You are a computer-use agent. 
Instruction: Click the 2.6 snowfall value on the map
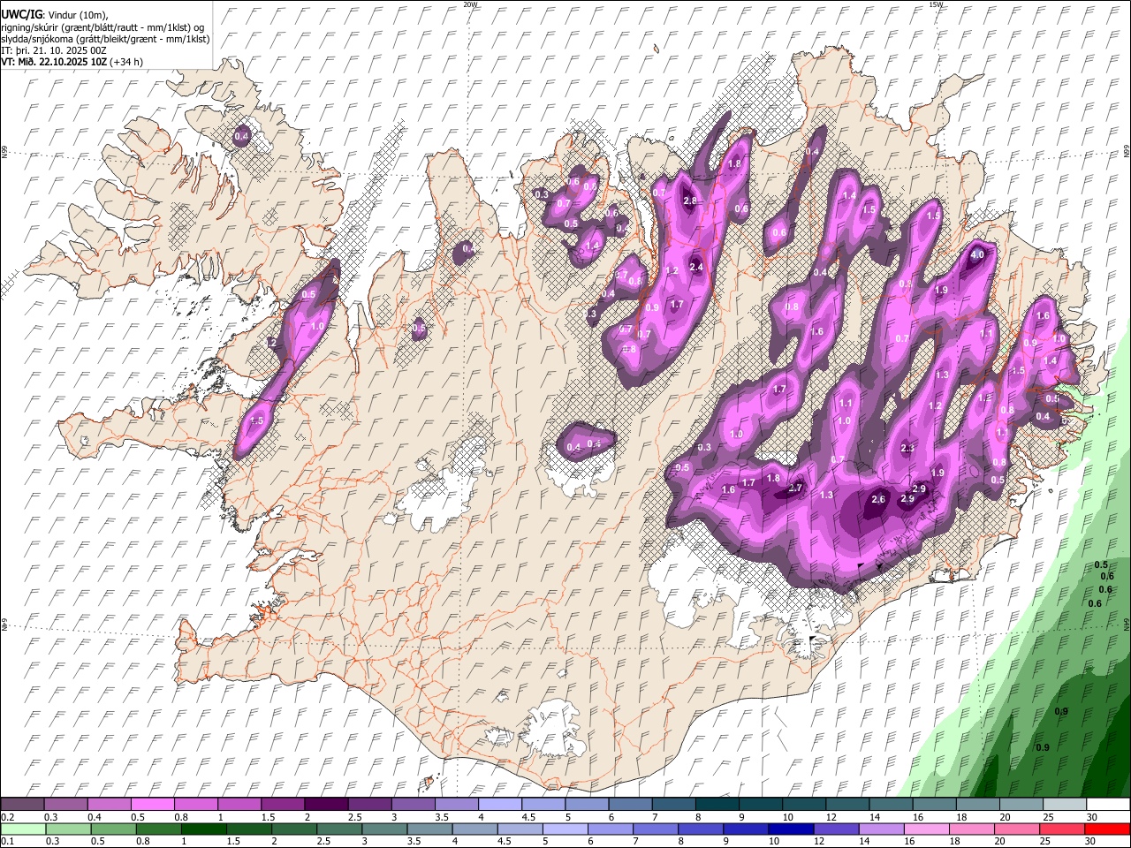pyautogui.click(x=878, y=500)
